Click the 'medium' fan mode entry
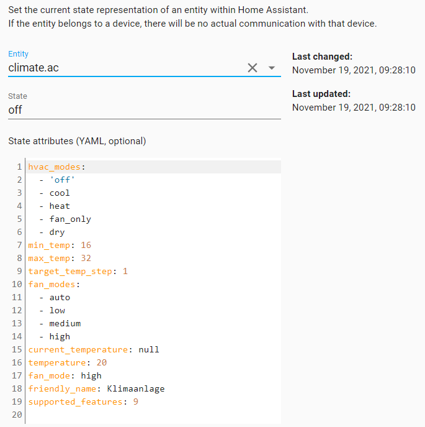This screenshot has height=427, width=425. click(65, 323)
